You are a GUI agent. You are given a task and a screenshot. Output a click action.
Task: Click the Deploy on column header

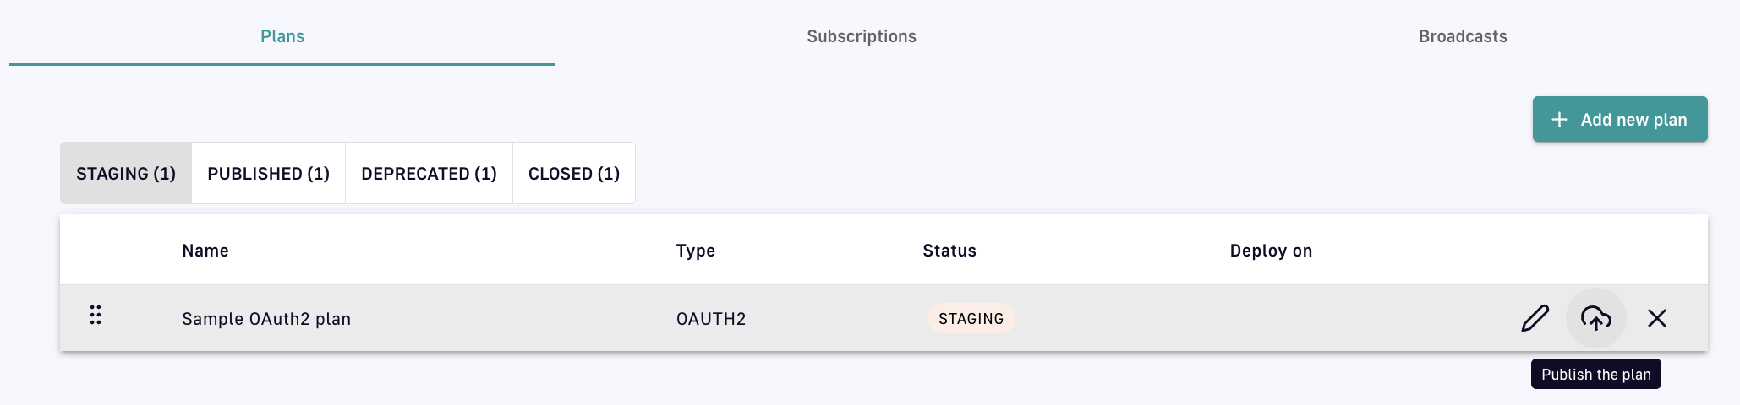[x=1270, y=251]
